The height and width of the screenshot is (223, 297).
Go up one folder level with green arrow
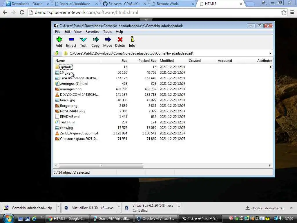(57, 53)
